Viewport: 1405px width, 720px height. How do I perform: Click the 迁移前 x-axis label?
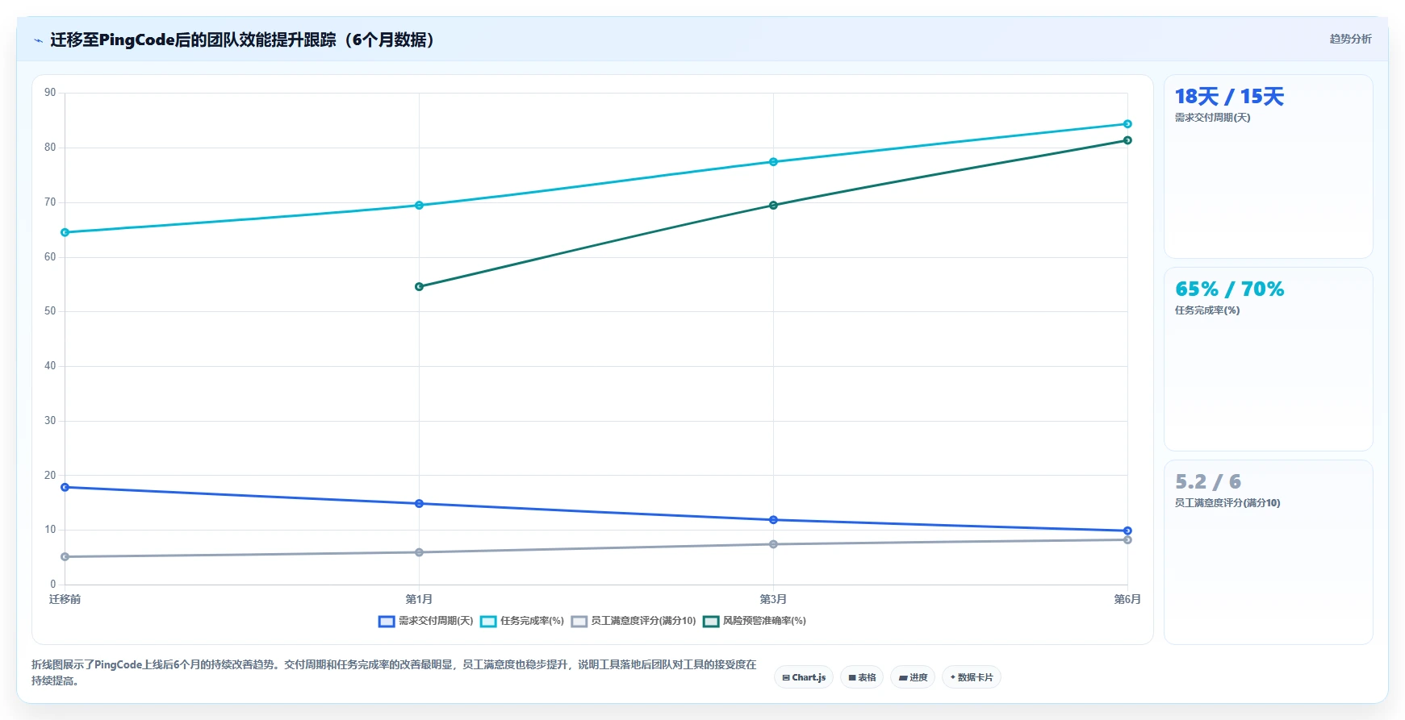pyautogui.click(x=65, y=599)
